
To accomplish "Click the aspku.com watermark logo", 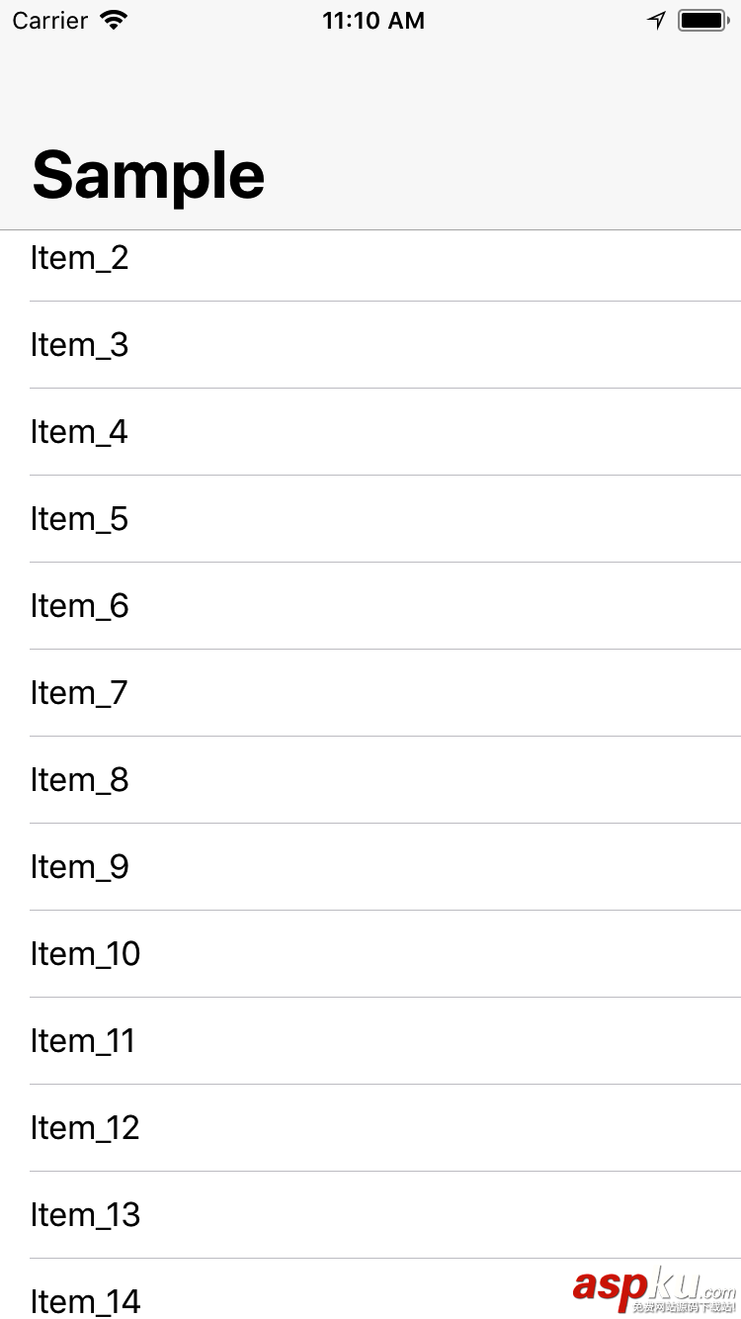I will (654, 1287).
